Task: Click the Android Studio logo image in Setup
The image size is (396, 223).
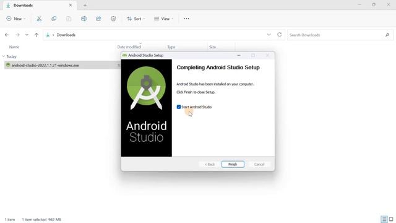Action: coord(147,108)
